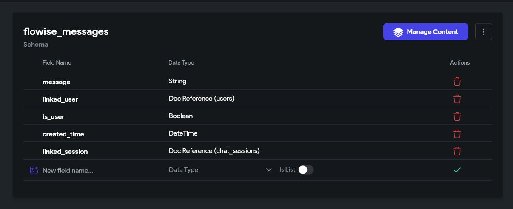Delete the created_time field
This screenshot has height=209, width=513.
(x=457, y=134)
